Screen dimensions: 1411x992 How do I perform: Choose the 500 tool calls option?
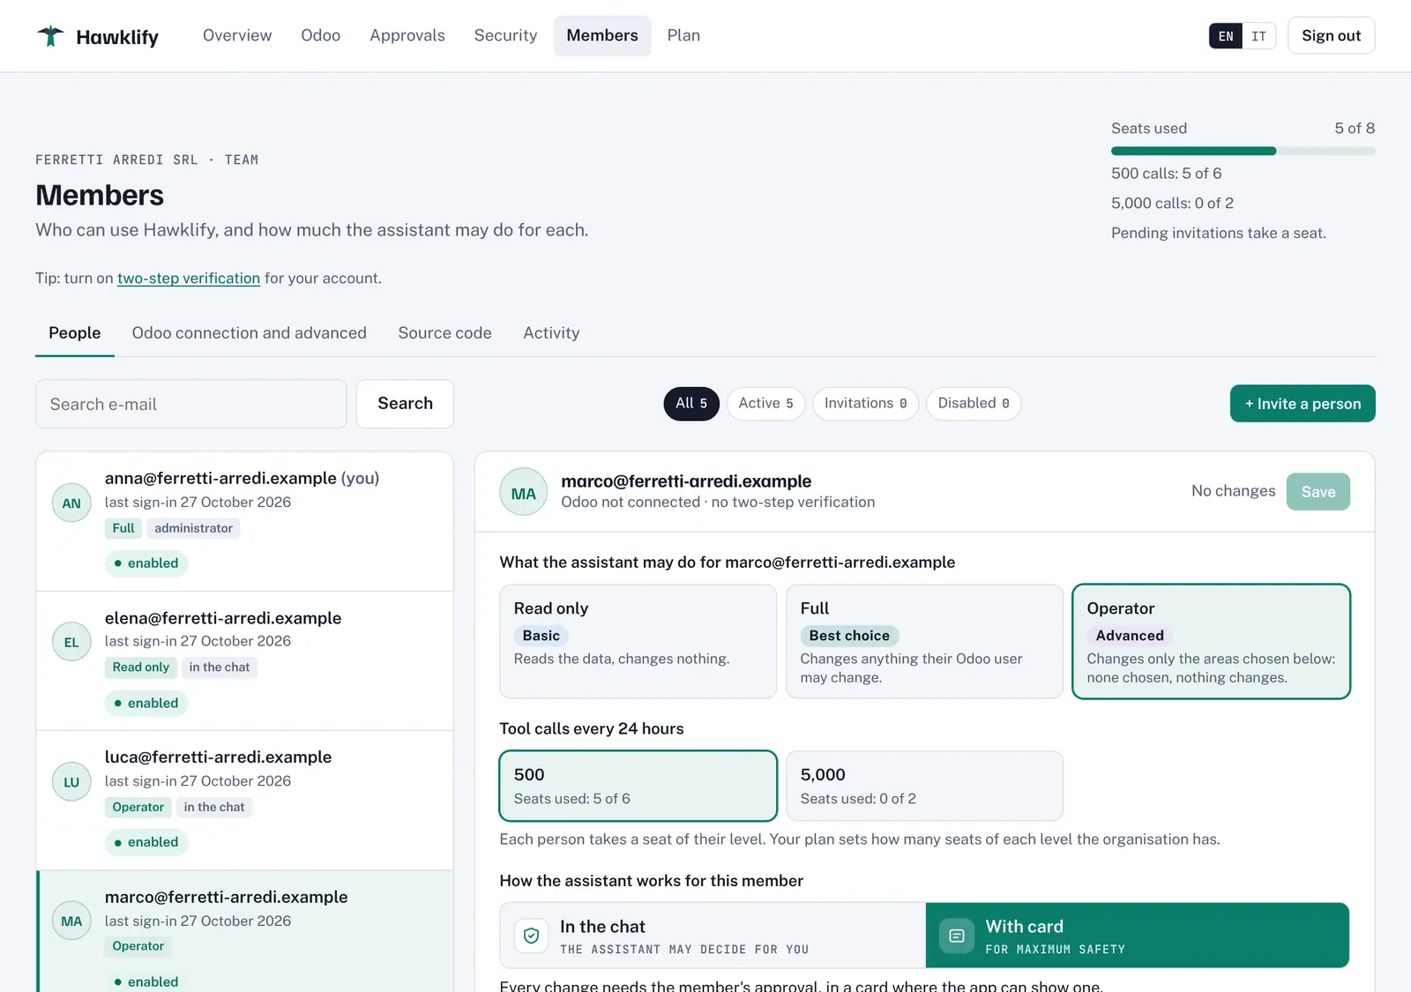(x=638, y=786)
